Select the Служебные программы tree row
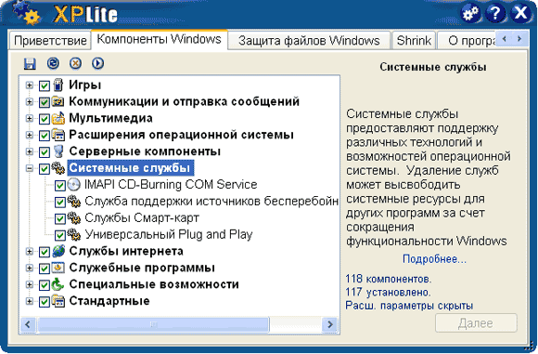The image size is (538, 354). [142, 268]
